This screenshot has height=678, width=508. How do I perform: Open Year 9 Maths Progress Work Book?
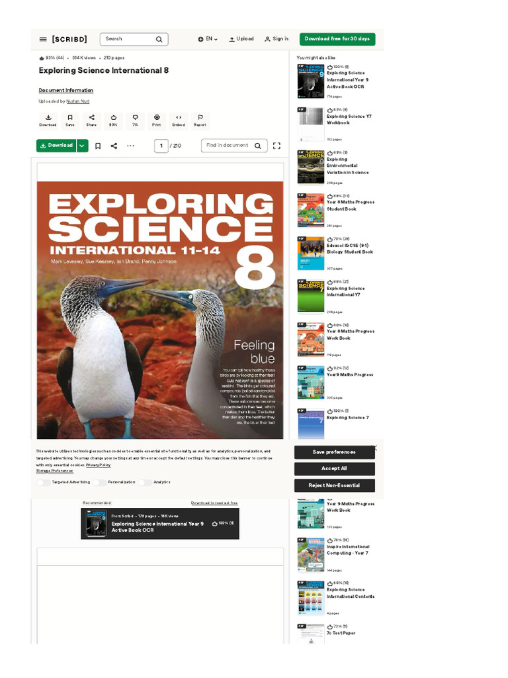pos(351,507)
